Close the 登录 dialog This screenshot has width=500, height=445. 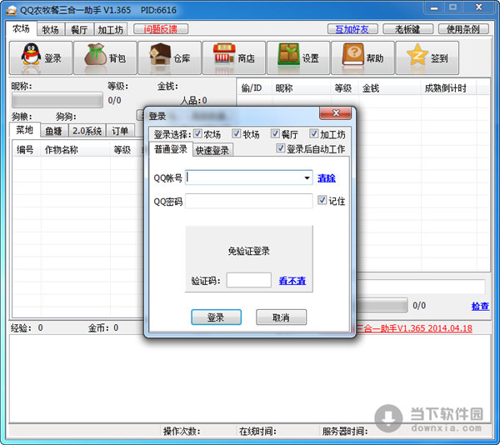click(336, 112)
